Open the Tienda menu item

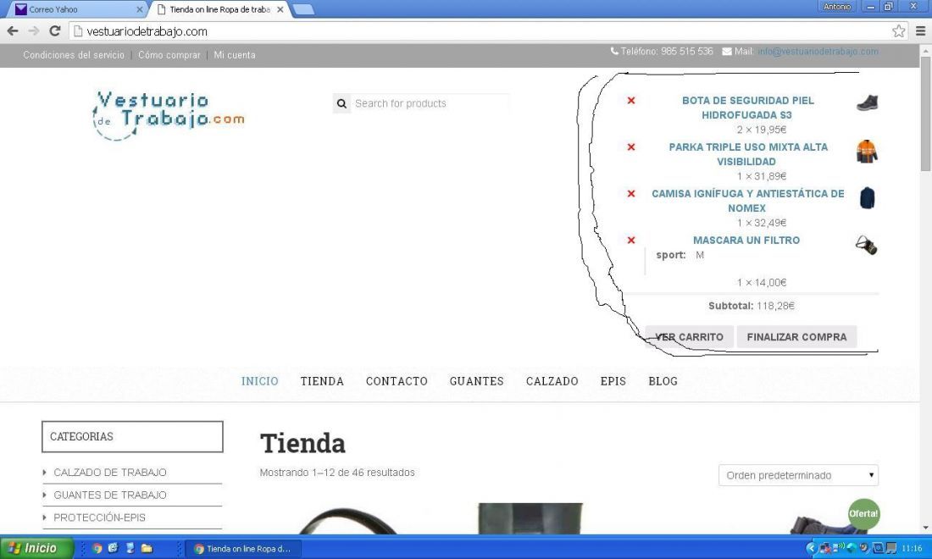tap(322, 381)
